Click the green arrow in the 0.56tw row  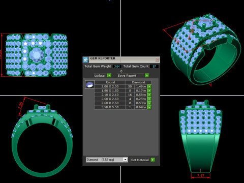tap(149, 95)
